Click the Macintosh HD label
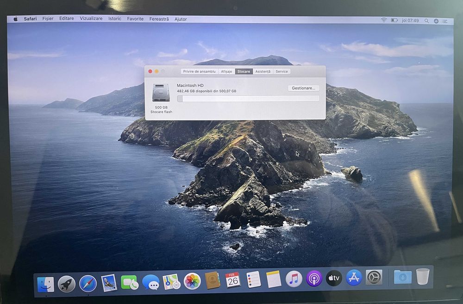Image resolution: width=463 pixels, height=304 pixels. coord(190,85)
